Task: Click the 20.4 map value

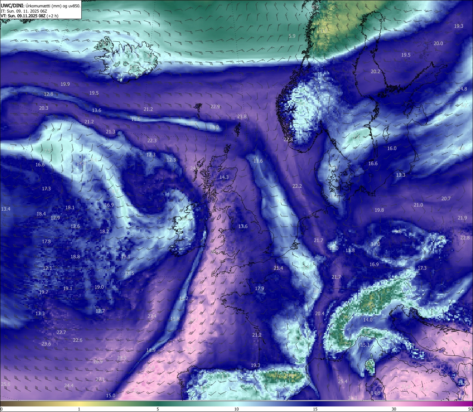Action: coord(320,313)
